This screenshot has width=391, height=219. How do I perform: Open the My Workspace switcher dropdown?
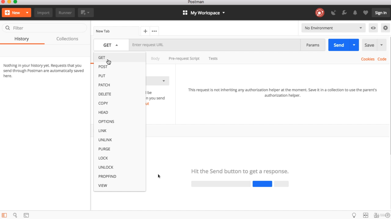(204, 13)
